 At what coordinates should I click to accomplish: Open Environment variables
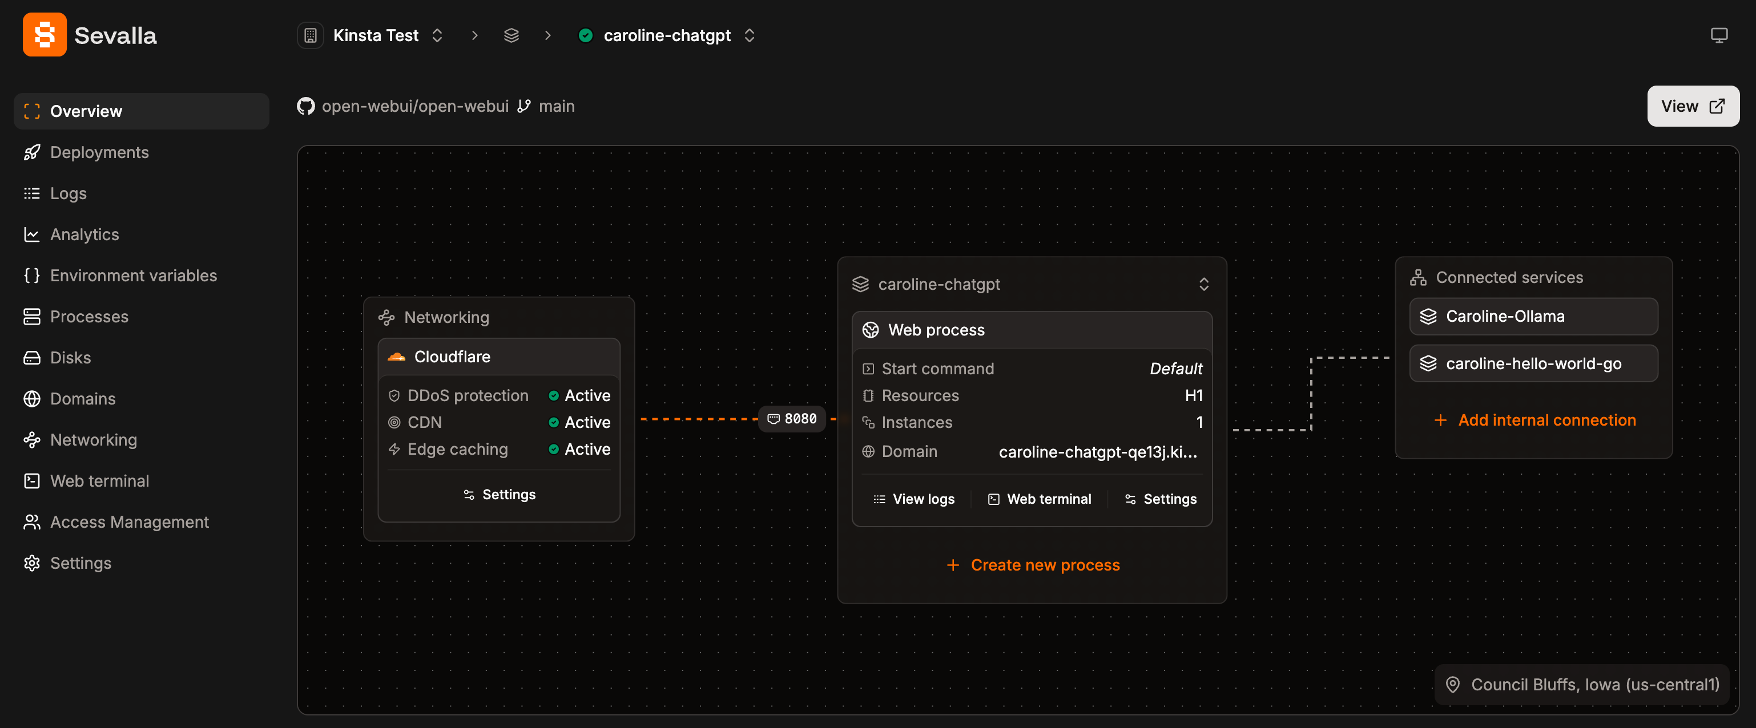click(134, 275)
